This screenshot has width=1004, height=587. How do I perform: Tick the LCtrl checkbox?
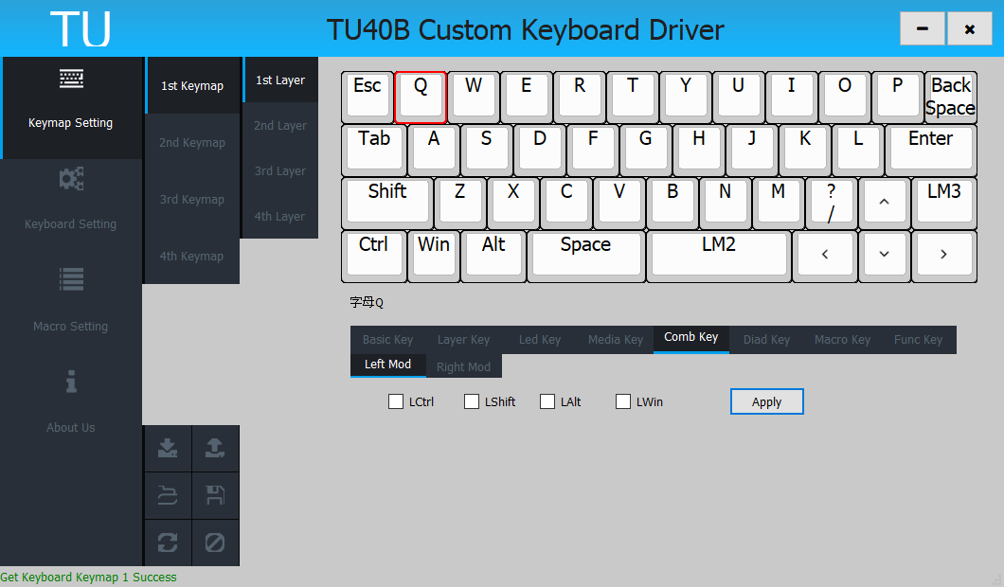396,401
